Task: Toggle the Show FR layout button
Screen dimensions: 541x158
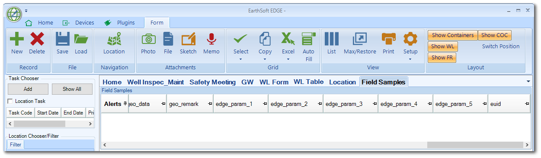Action: coord(442,58)
